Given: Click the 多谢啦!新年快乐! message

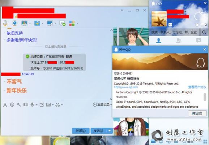Looking at the screenshot, I should coord(22,40).
